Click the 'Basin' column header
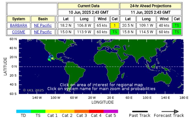 point(43,19)
